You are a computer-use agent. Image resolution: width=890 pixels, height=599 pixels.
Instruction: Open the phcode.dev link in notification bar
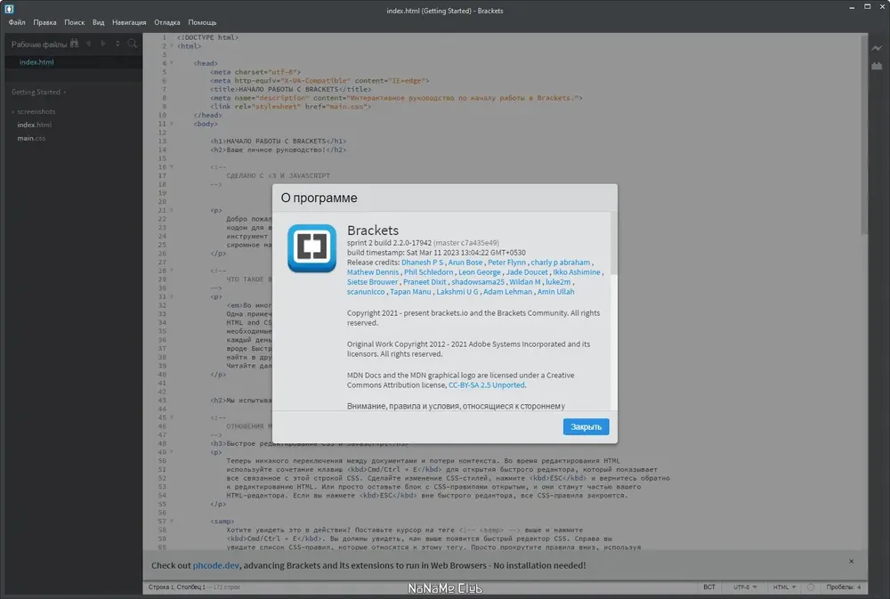tap(215, 565)
